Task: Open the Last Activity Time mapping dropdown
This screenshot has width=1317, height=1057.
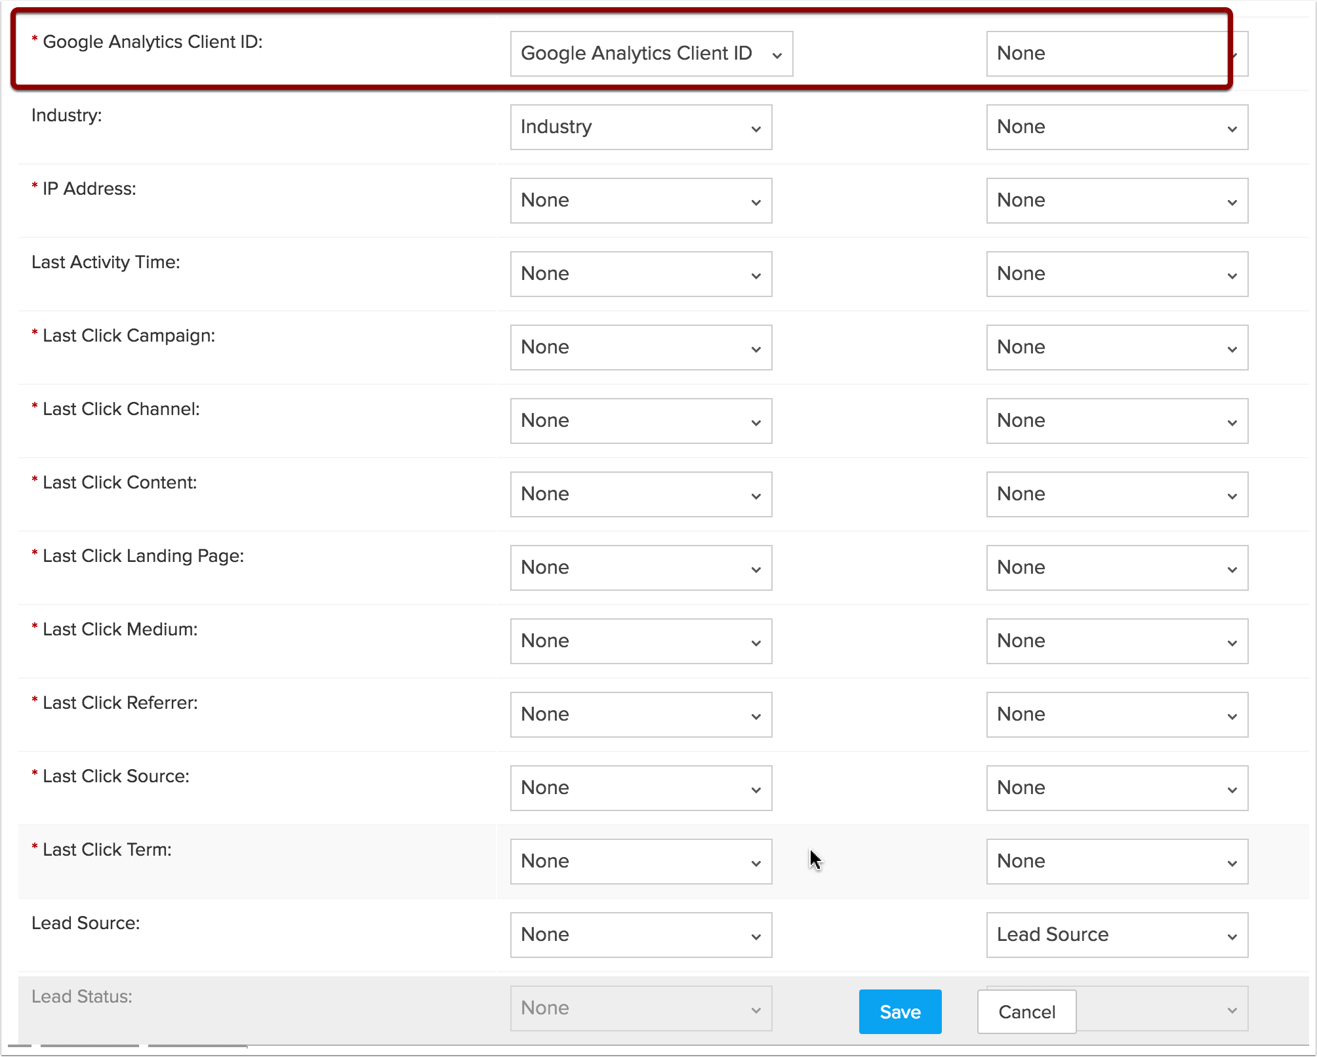Action: pyautogui.click(x=641, y=273)
